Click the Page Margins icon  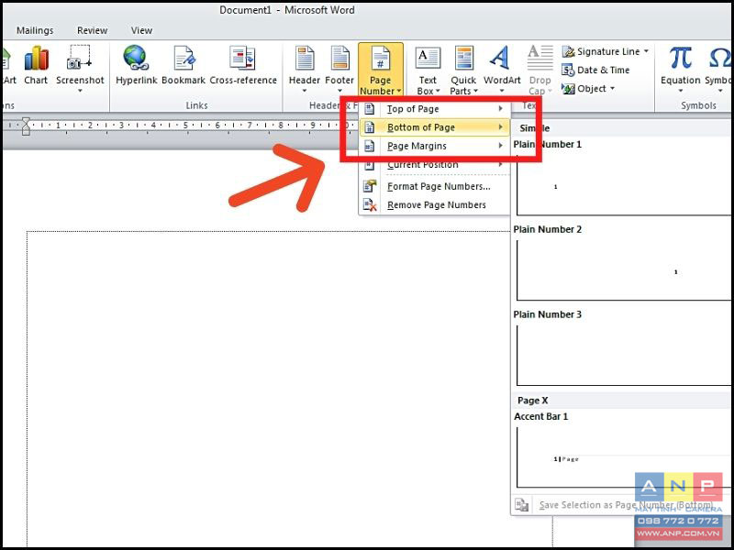(370, 146)
